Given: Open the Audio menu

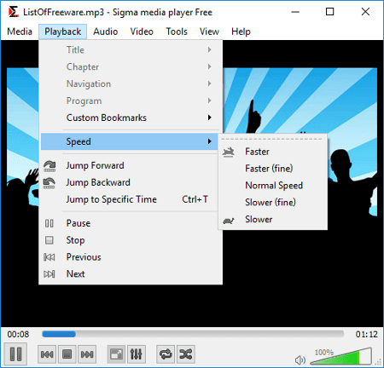Looking at the screenshot, I should (x=106, y=32).
